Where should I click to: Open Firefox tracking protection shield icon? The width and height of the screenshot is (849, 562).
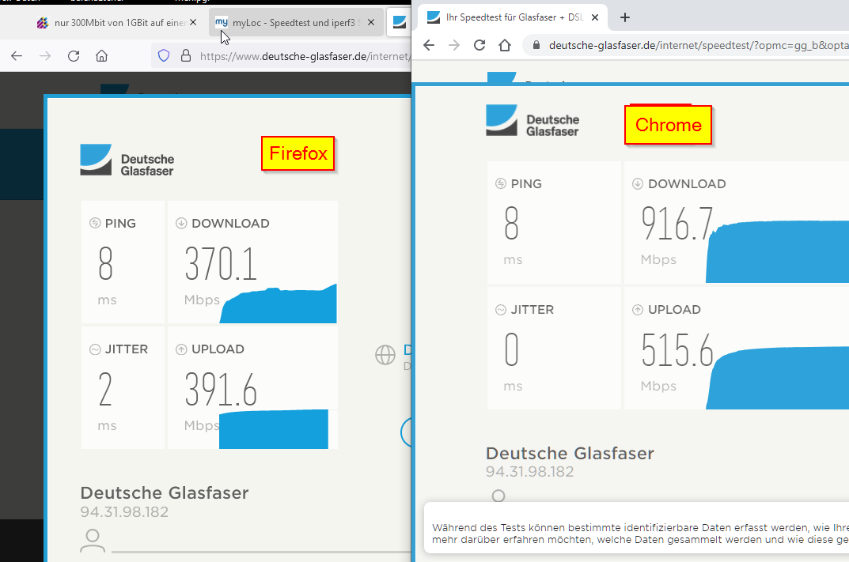[x=164, y=55]
